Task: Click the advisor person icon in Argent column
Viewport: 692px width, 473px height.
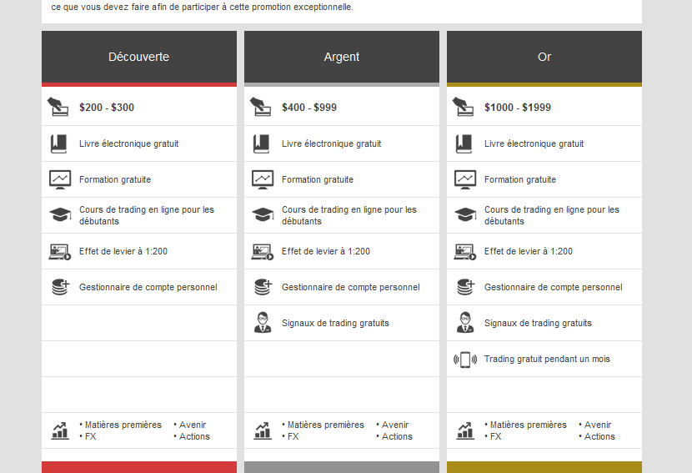Action: point(263,322)
